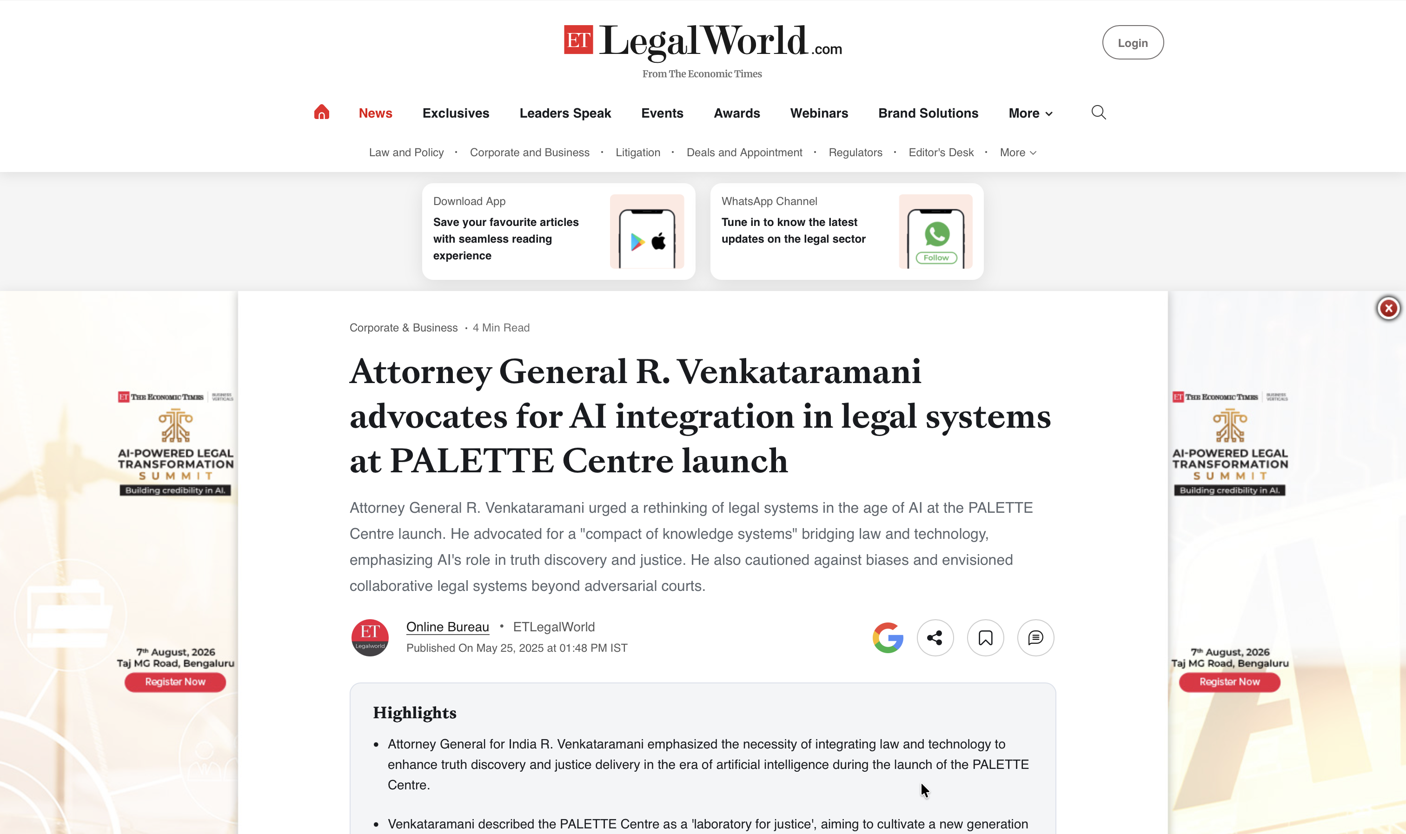The width and height of the screenshot is (1406, 834).
Task: Click the red home icon
Action: (x=321, y=113)
